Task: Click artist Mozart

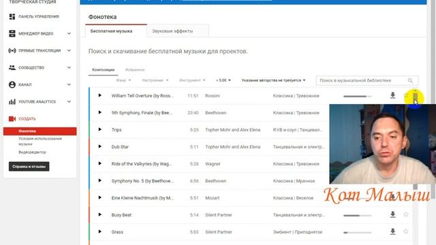Action: point(212,198)
